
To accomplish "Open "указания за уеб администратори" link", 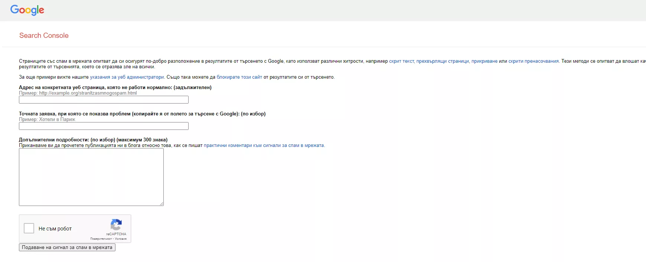I will click(127, 77).
